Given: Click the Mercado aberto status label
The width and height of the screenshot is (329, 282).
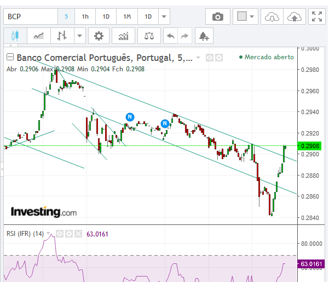Looking at the screenshot, I should pyautogui.click(x=267, y=57).
